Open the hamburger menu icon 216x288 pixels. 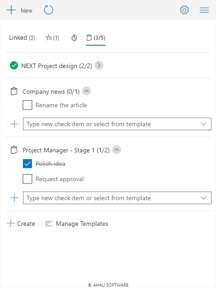point(204,10)
